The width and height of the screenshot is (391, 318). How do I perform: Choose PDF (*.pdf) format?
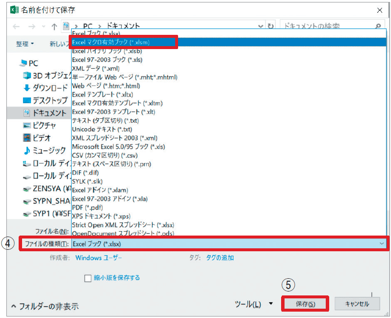229,208
